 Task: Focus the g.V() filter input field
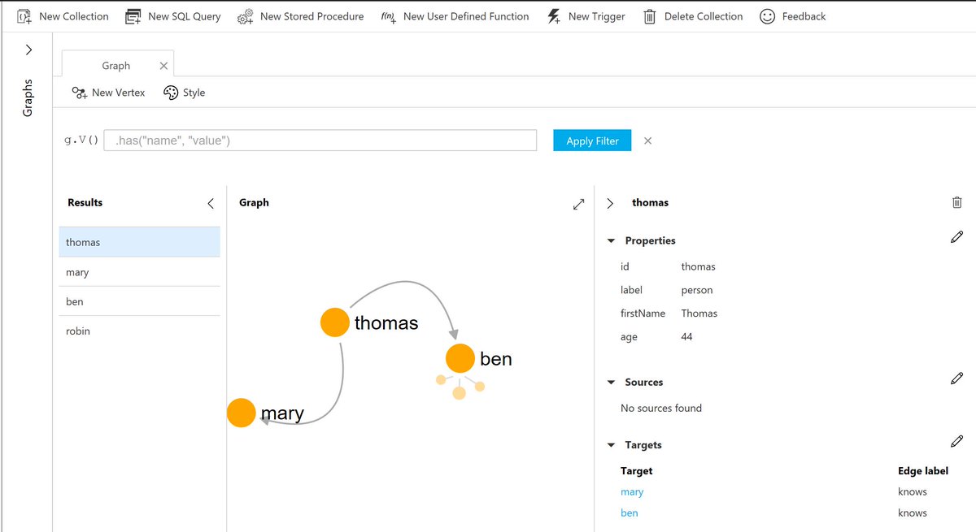(x=320, y=141)
